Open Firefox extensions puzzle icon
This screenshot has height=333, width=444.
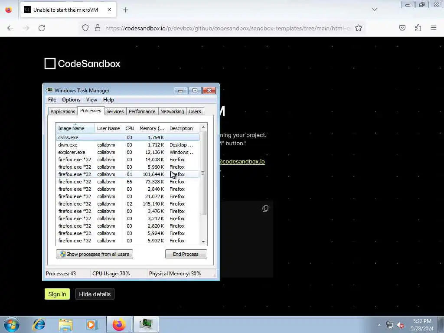tap(418, 28)
